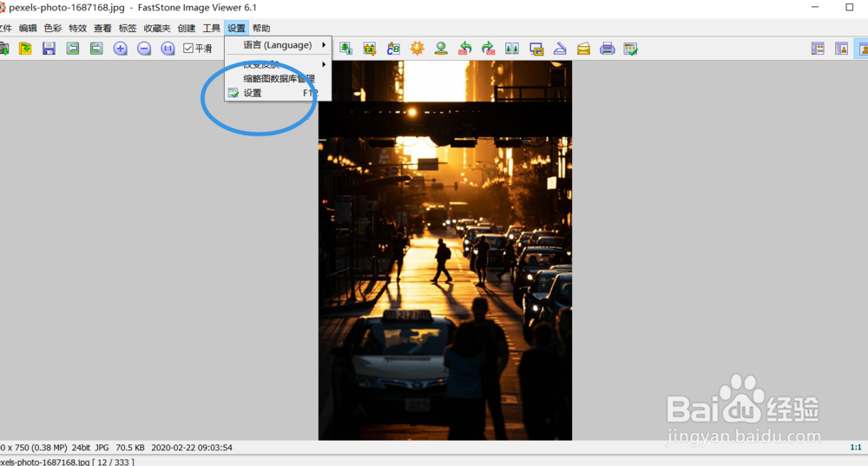Zoom out with the minus magnifier icon

click(144, 49)
